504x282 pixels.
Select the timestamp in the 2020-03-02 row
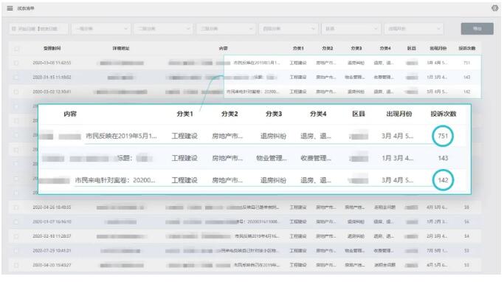pyautogui.click(x=52, y=92)
